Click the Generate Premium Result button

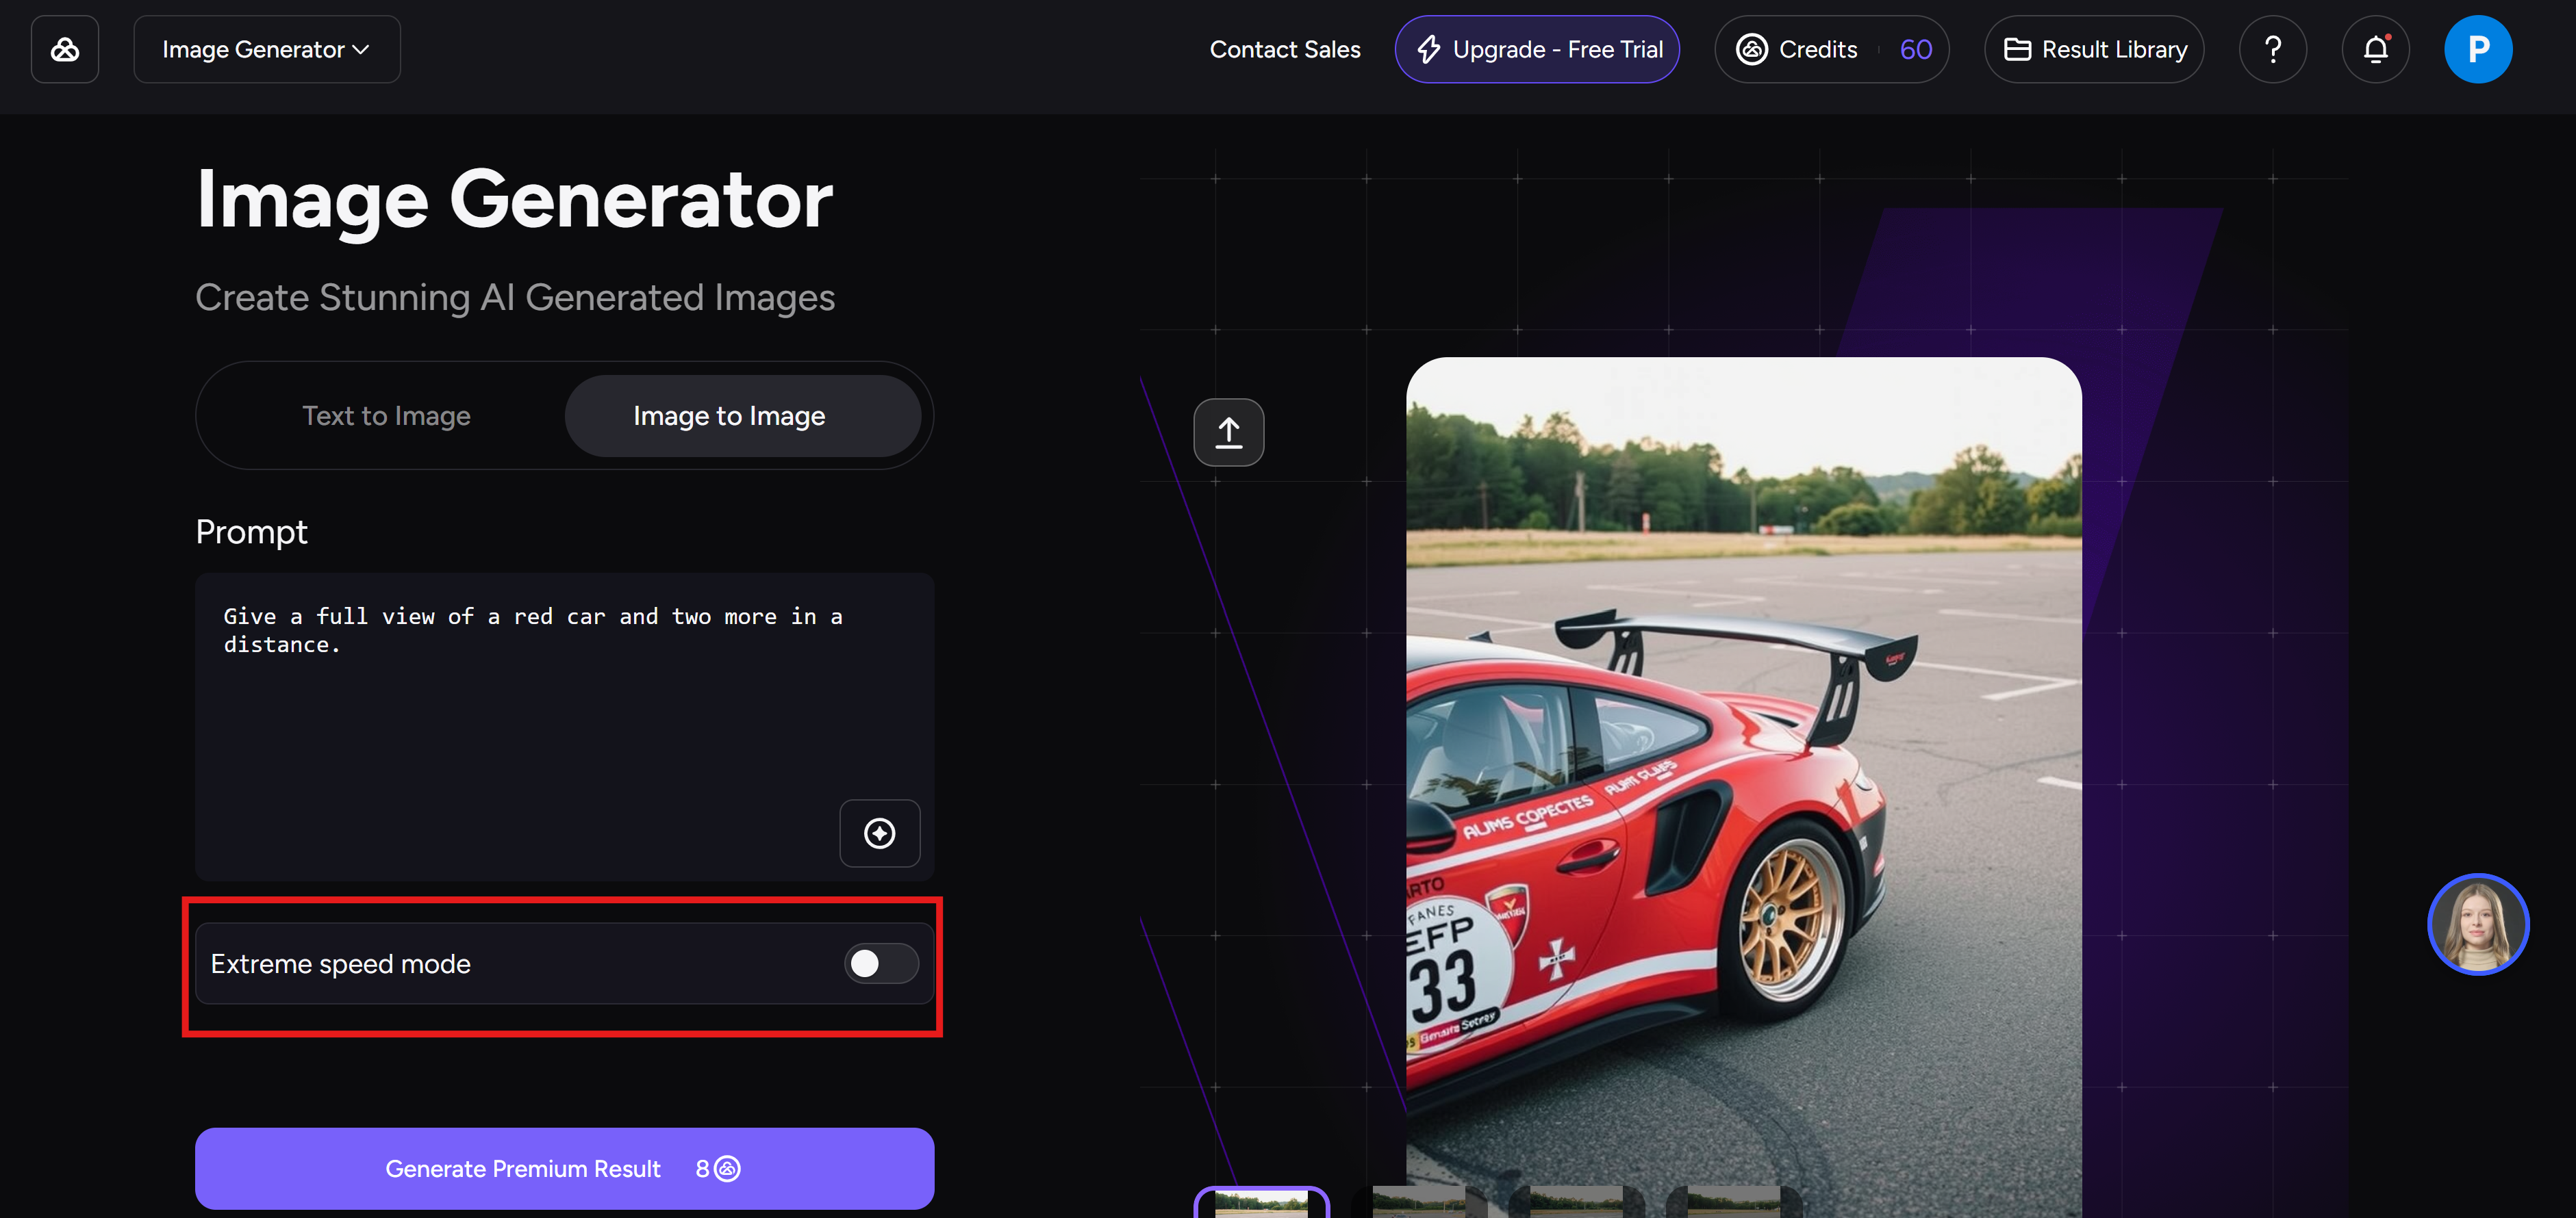coord(564,1168)
